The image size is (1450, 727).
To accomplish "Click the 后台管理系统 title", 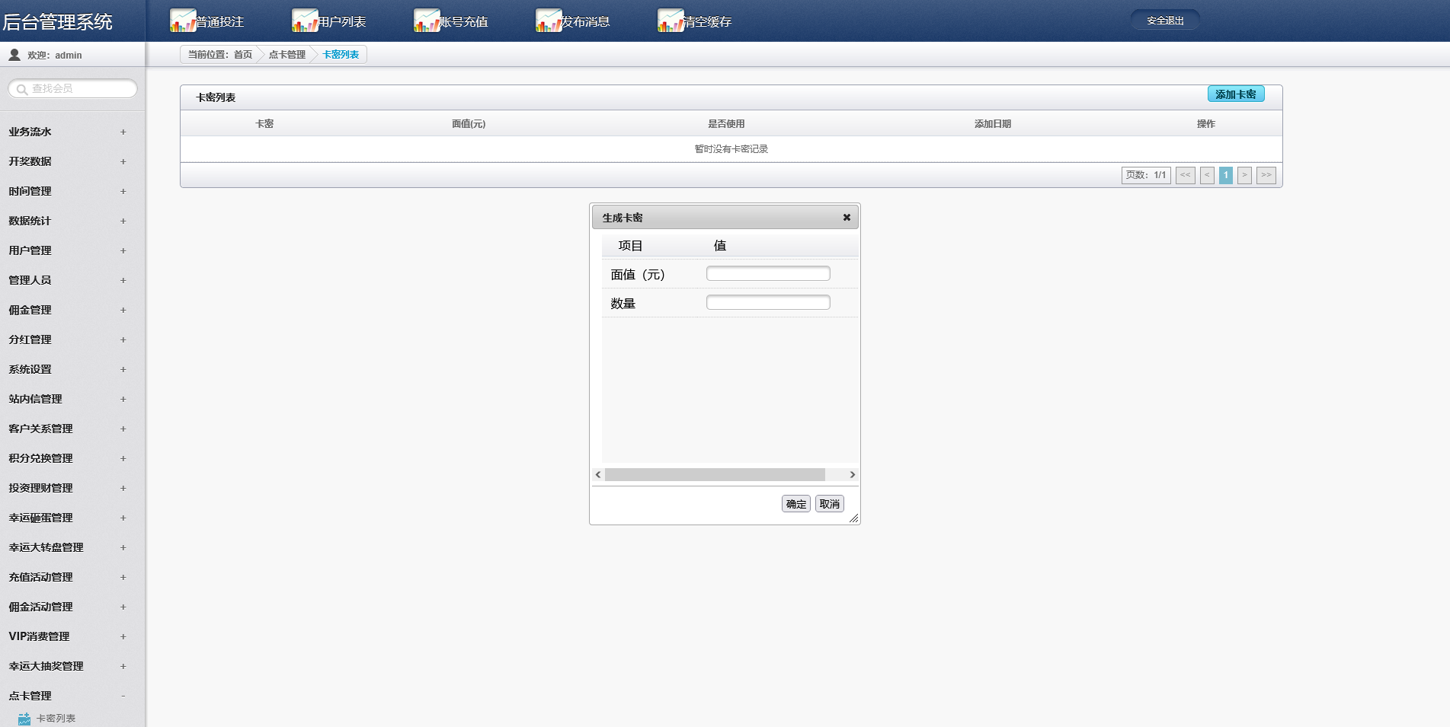I will click(58, 22).
